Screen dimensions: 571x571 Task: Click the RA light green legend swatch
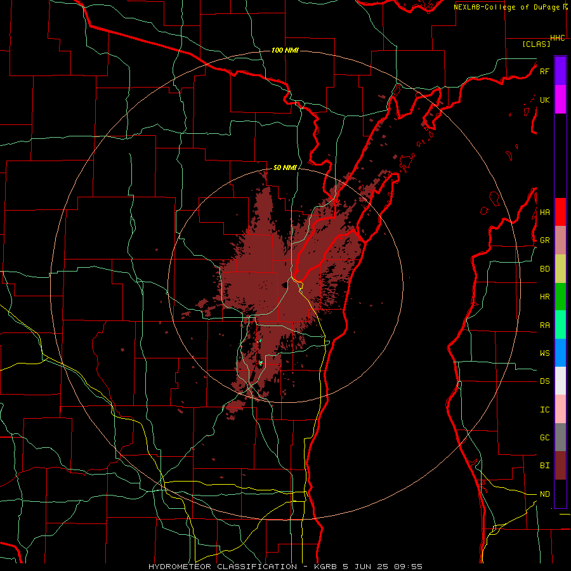(560, 325)
